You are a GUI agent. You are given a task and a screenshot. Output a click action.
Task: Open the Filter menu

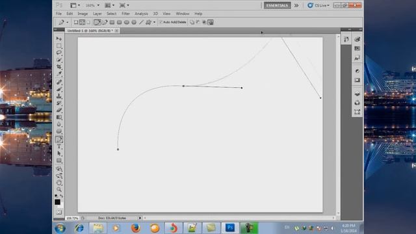click(125, 14)
